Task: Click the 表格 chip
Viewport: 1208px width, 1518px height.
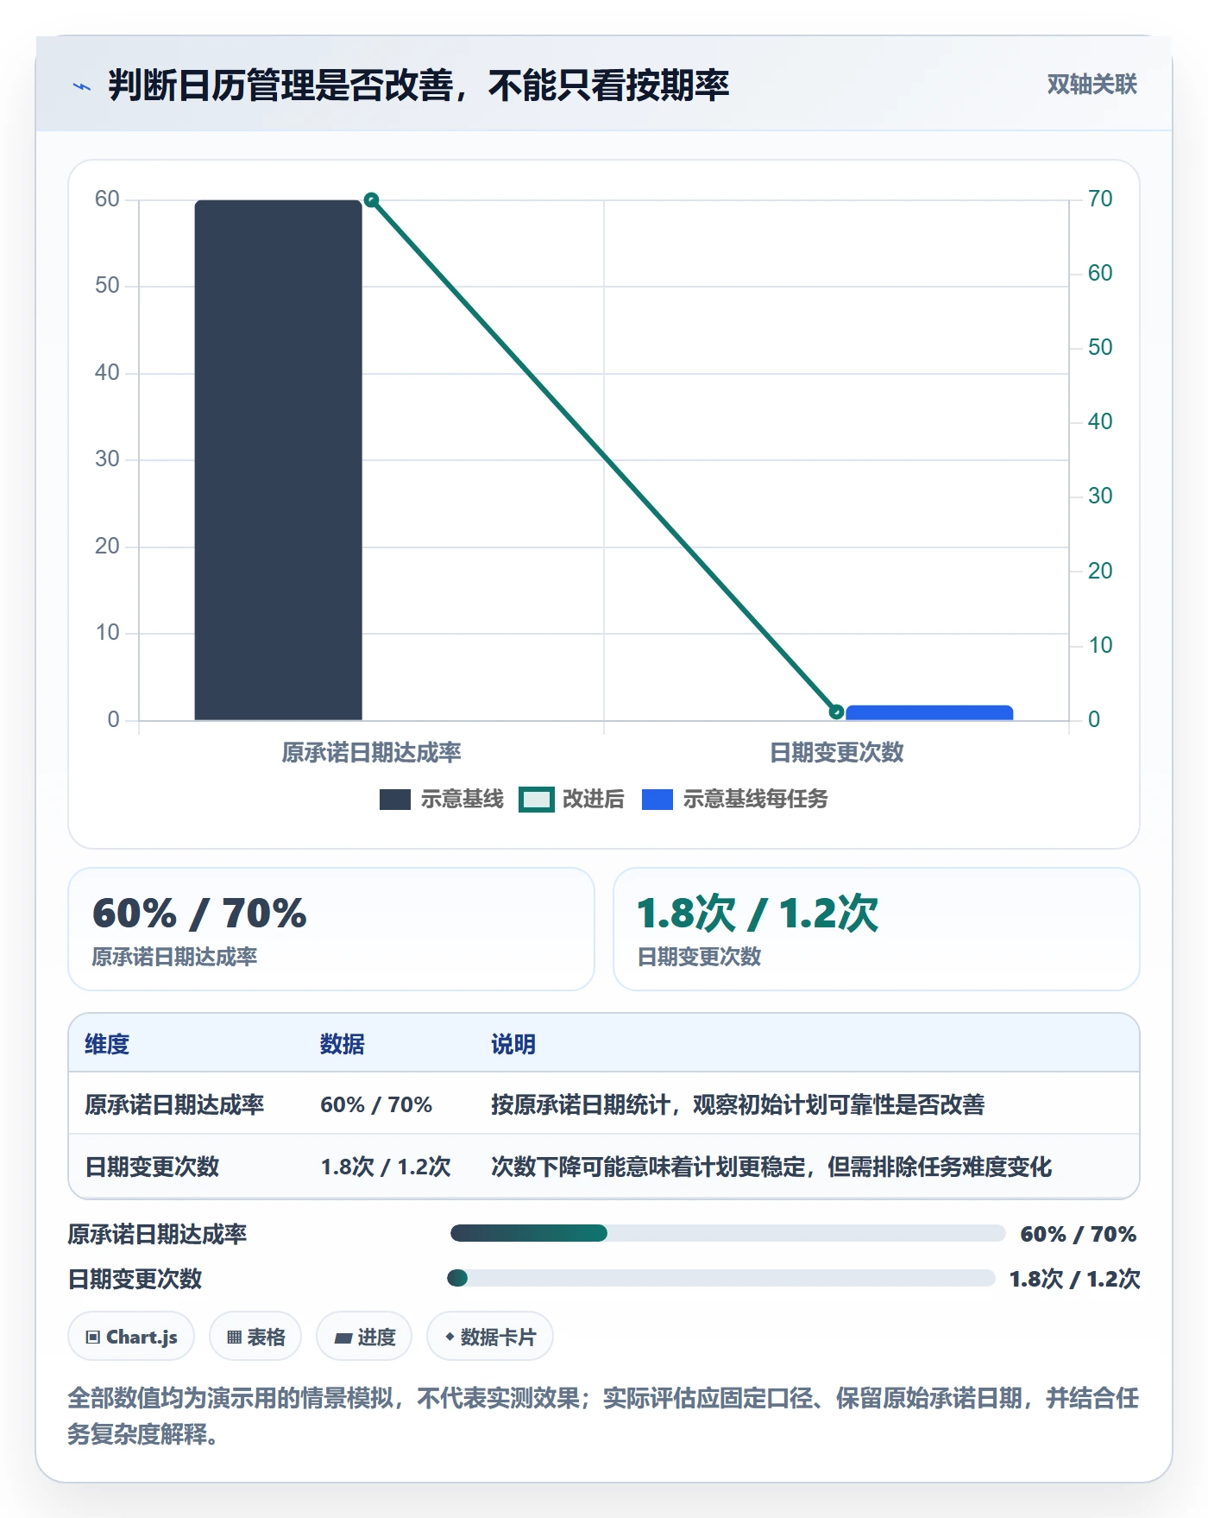Action: (255, 1337)
